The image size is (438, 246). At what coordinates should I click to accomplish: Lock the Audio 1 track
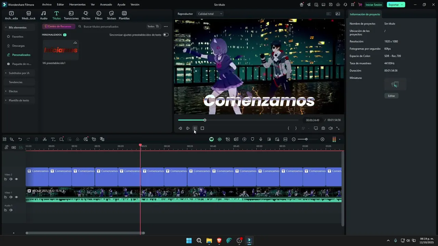(x=5, y=210)
